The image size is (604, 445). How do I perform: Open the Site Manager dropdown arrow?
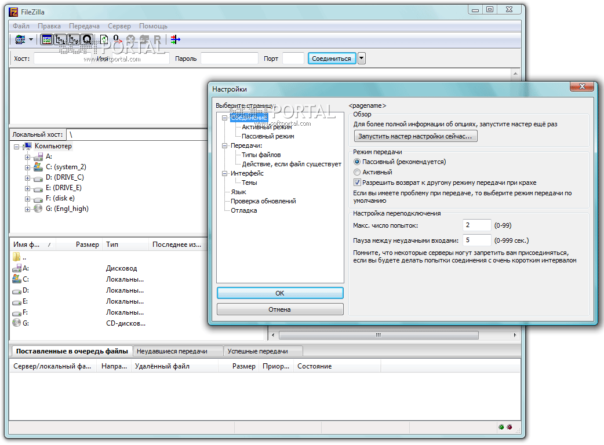click(31, 39)
